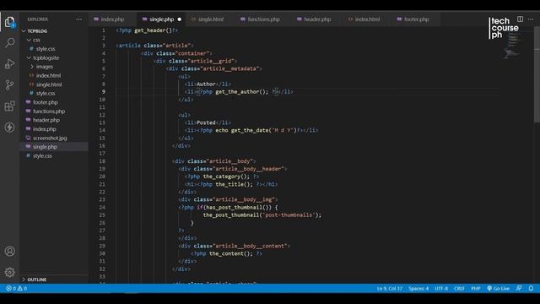Open notifications bell in status bar
This screenshot has height=304, width=540.
pyautogui.click(x=531, y=289)
